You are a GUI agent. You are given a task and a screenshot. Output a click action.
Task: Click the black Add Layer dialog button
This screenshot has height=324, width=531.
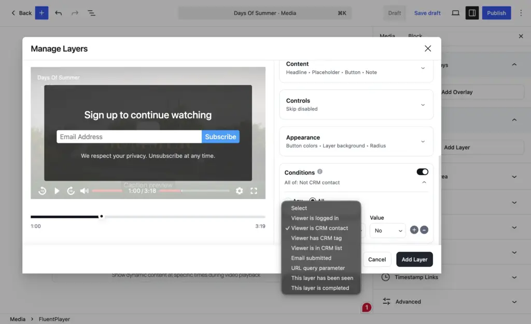(414, 259)
